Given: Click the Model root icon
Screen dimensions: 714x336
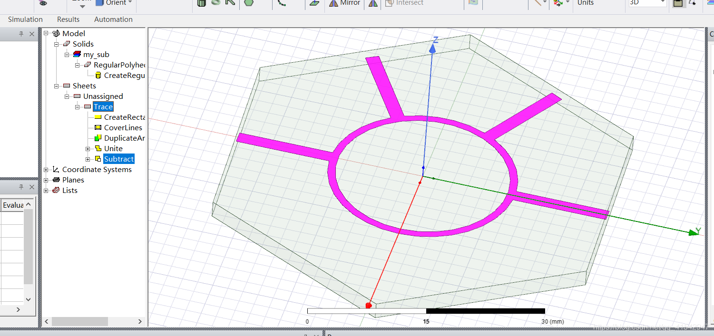Looking at the screenshot, I should pos(56,33).
